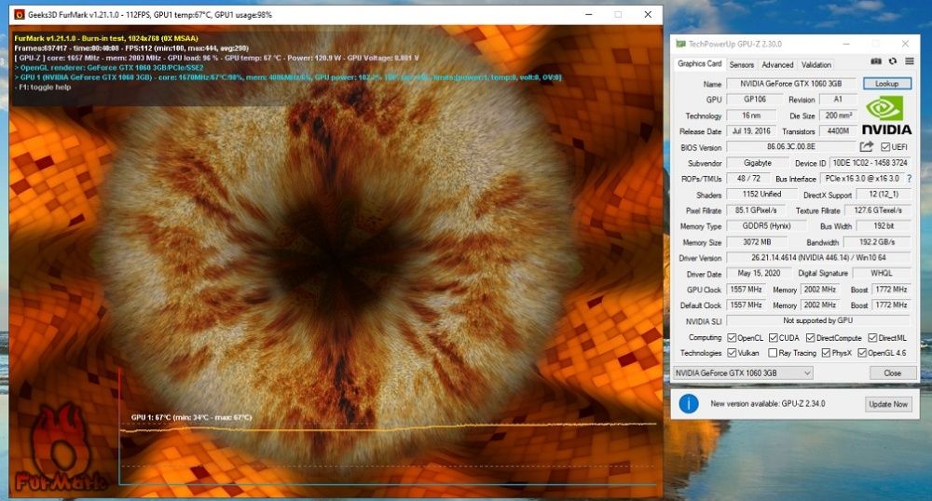Screen dimensions: 932x501
Task: Enable the Ray Tracing checkbox
Action: [x=773, y=353]
